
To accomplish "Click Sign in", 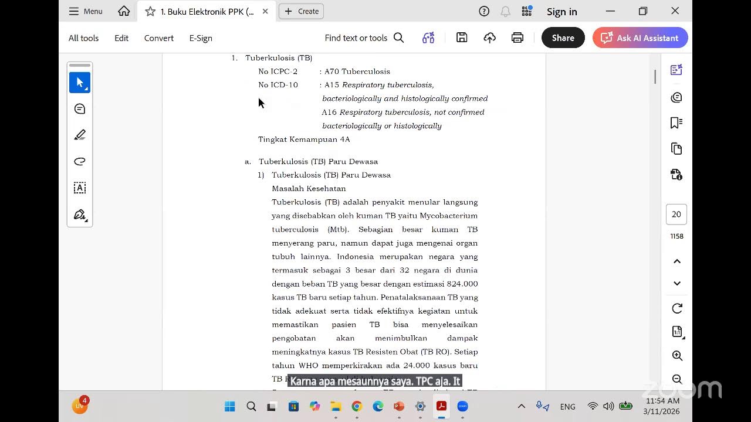I will click(562, 11).
